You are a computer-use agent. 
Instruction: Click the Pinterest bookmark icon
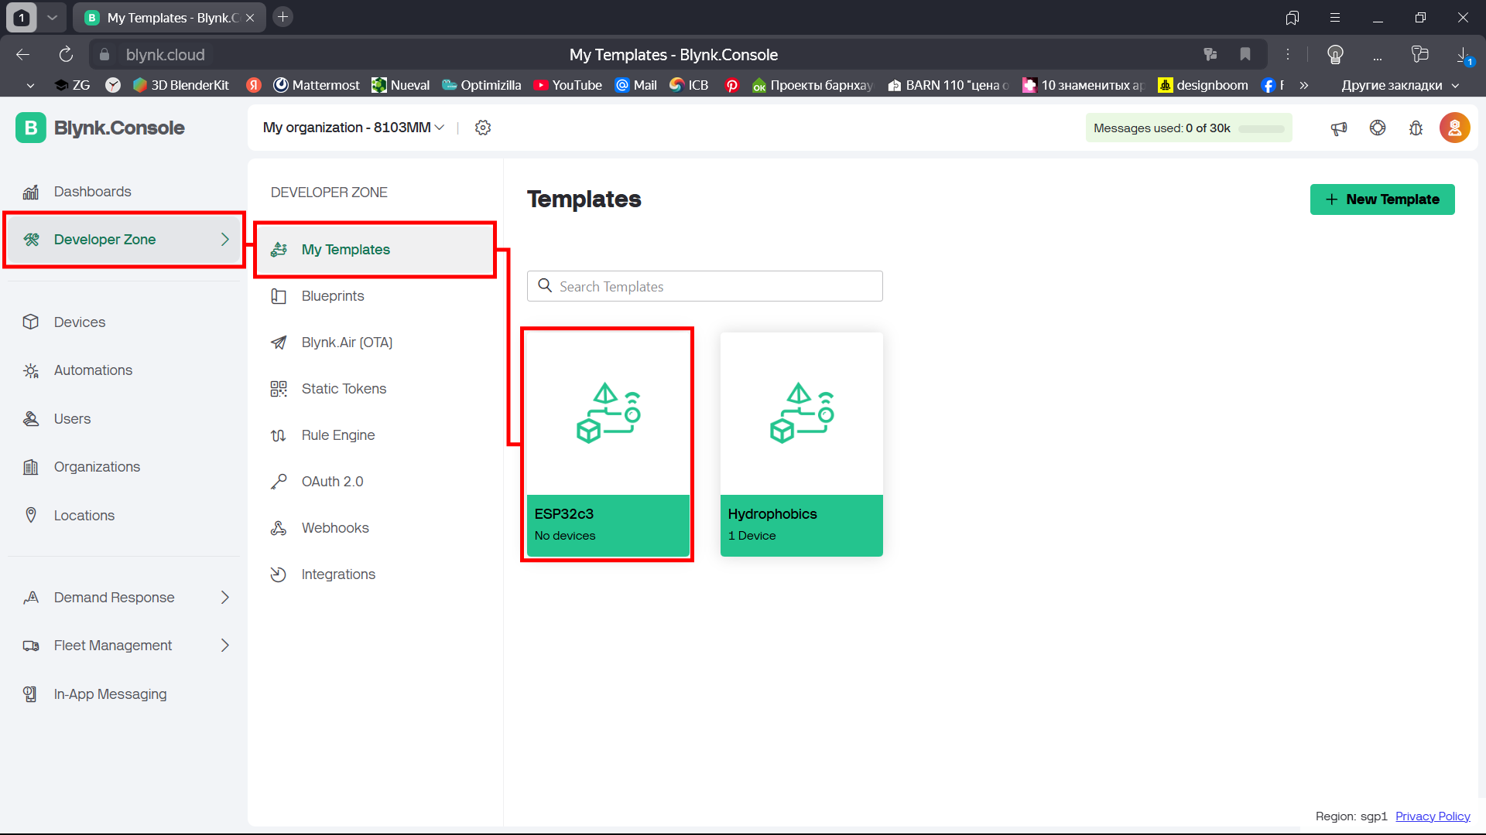[x=731, y=85]
